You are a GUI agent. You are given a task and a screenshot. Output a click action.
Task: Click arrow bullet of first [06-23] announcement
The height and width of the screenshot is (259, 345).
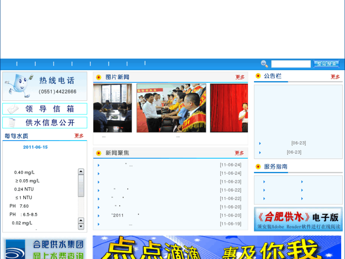pos(260,144)
